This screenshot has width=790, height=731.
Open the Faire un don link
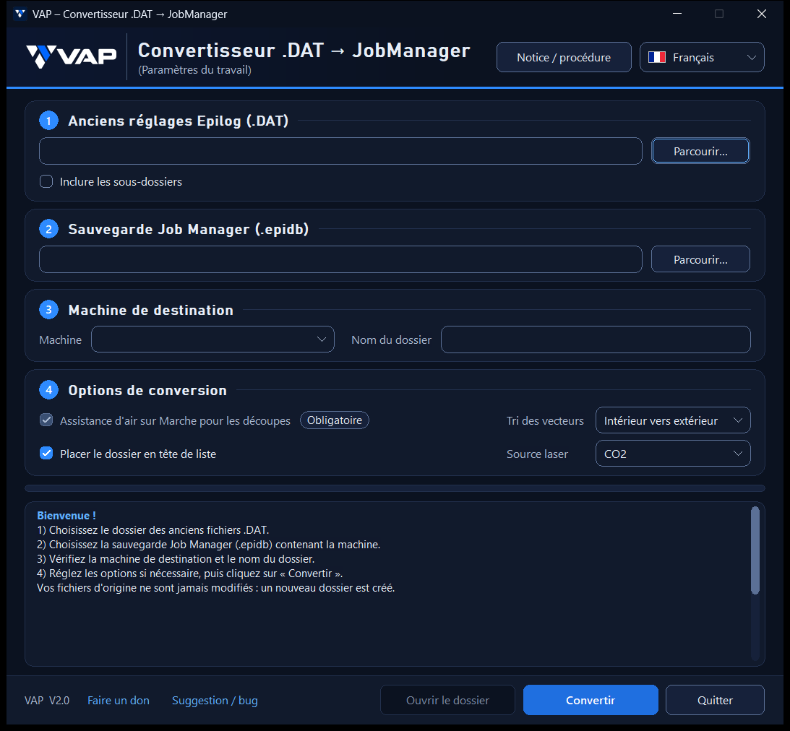point(119,700)
